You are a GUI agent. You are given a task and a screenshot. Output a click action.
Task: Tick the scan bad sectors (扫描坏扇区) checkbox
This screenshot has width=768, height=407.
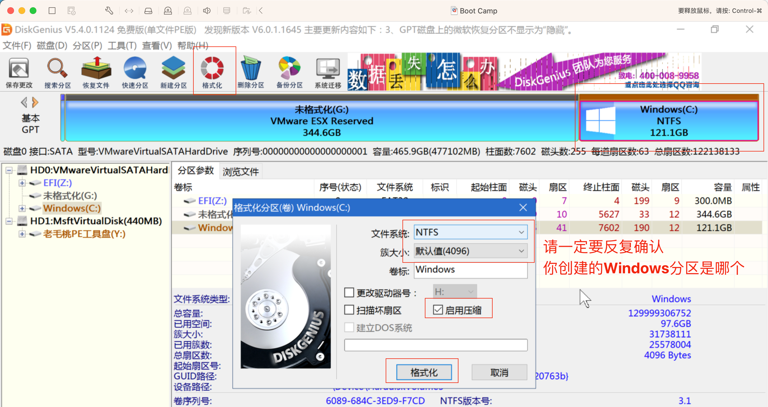coord(349,310)
